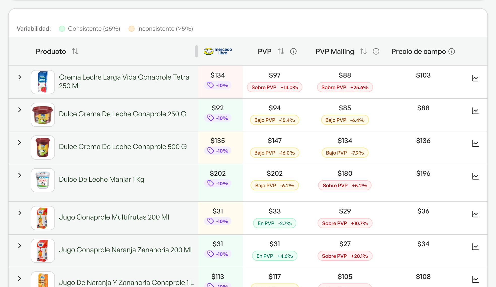Sort table by Producto column
This screenshot has height=287, width=496.
75,51
